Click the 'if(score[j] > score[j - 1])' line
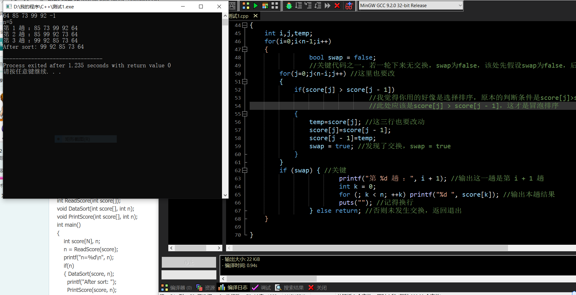The image size is (576, 295). 344,90
